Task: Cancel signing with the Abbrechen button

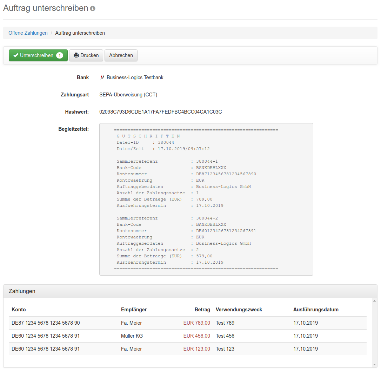Action: click(x=121, y=55)
